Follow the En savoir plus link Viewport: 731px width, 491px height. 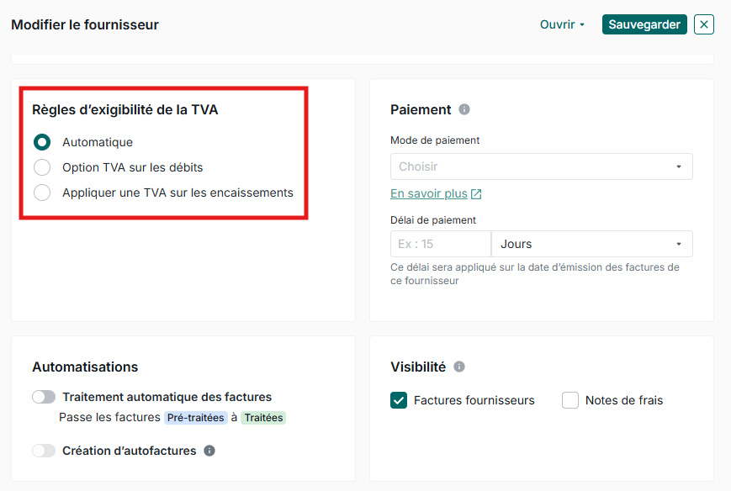[x=428, y=193]
